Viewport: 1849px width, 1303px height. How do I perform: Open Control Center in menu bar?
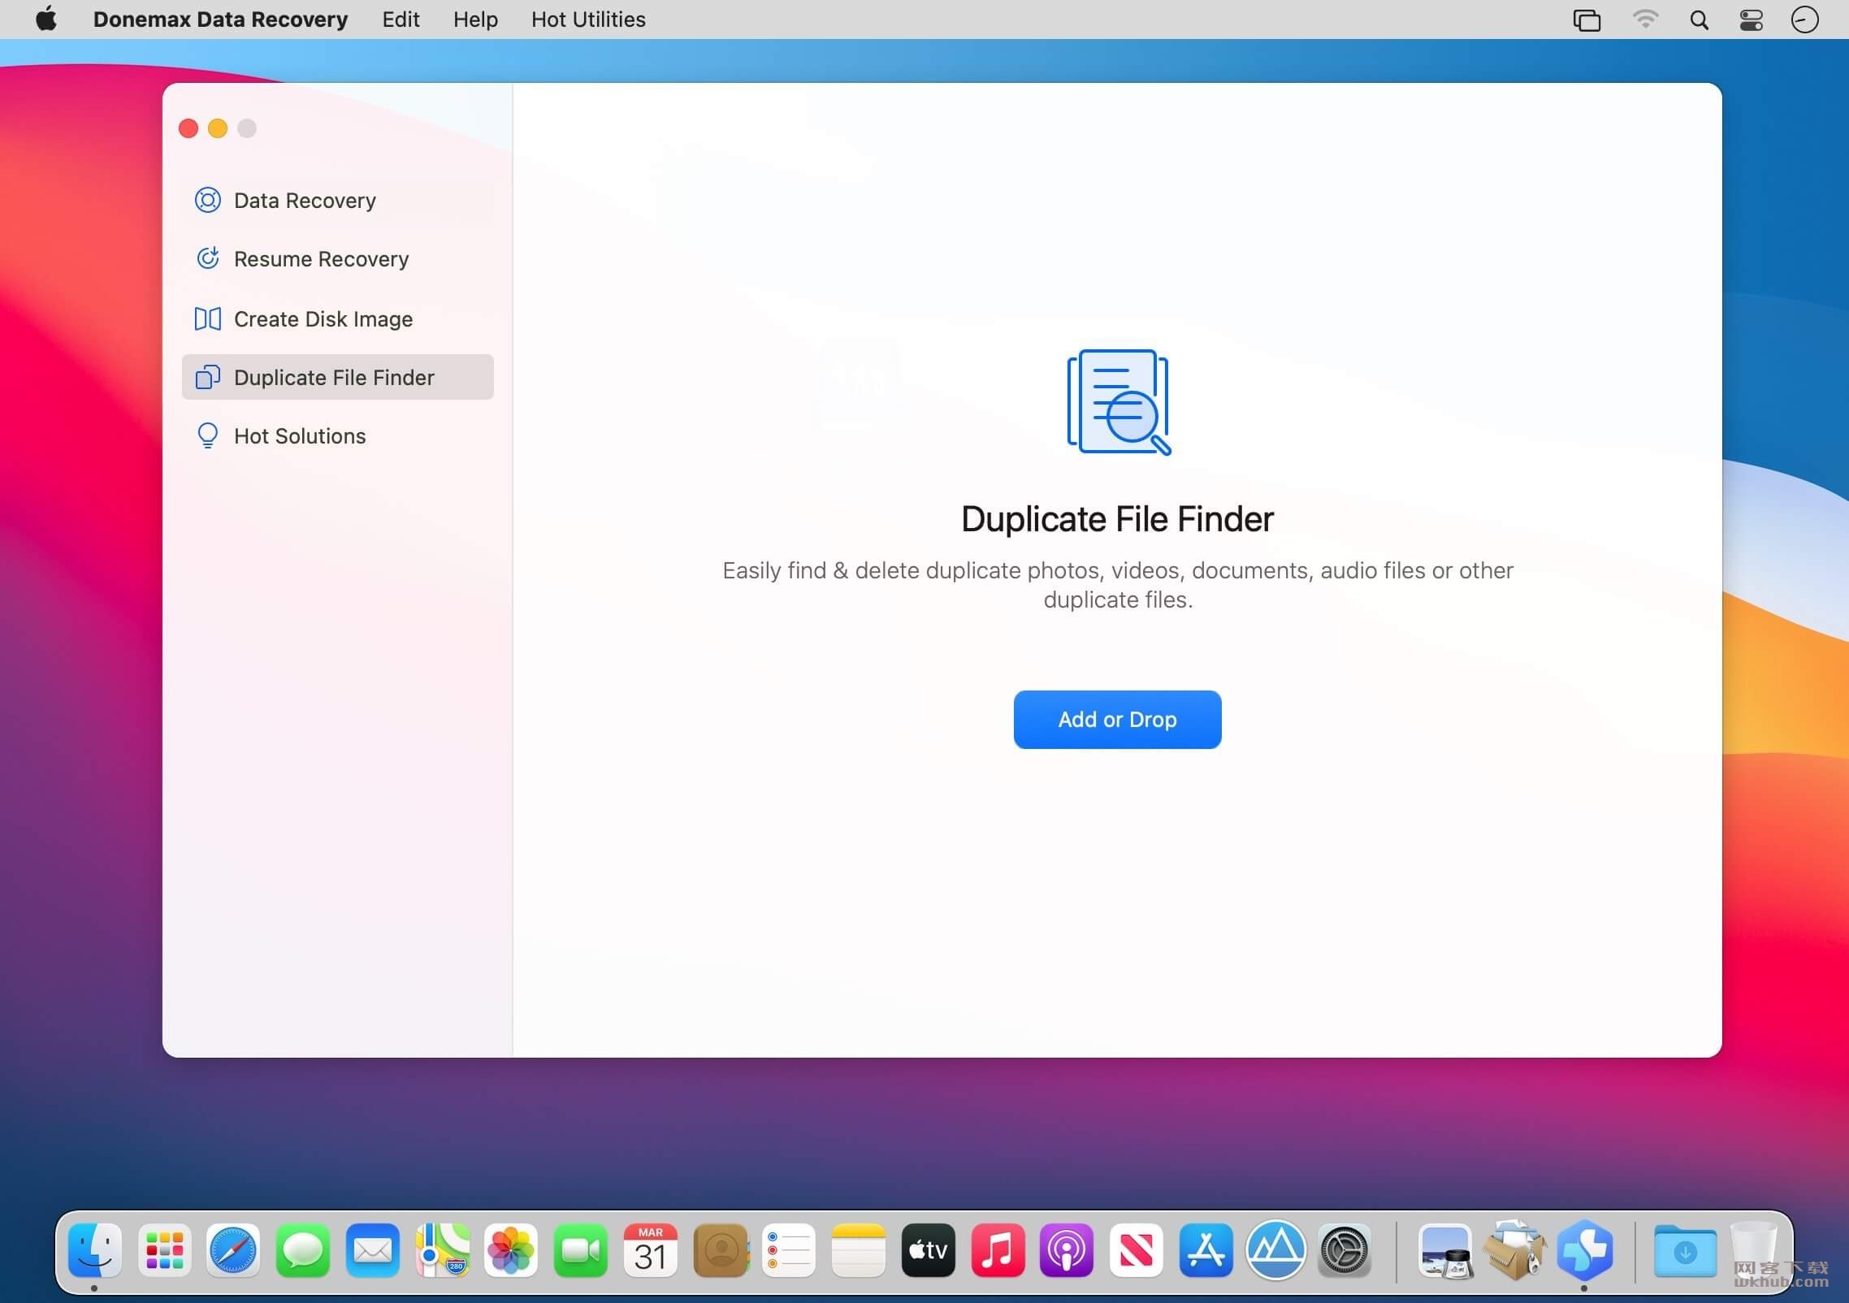point(1751,19)
